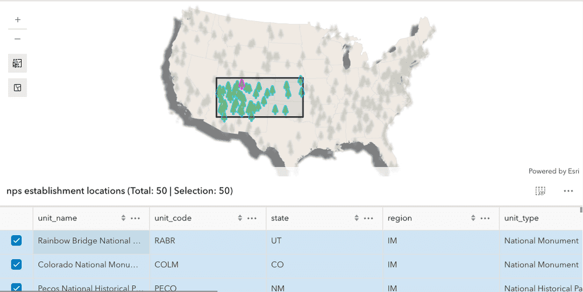
Task: Sort table by state column
Action: 357,218
